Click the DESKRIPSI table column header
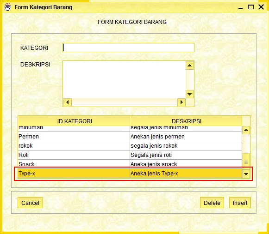Image resolution: width=269 pixels, height=234 pixels. (186, 121)
